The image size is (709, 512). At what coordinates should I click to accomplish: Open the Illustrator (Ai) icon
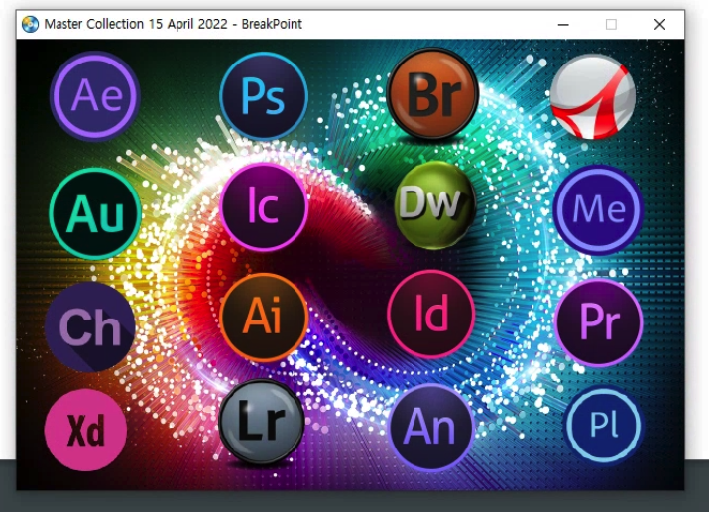click(x=264, y=318)
